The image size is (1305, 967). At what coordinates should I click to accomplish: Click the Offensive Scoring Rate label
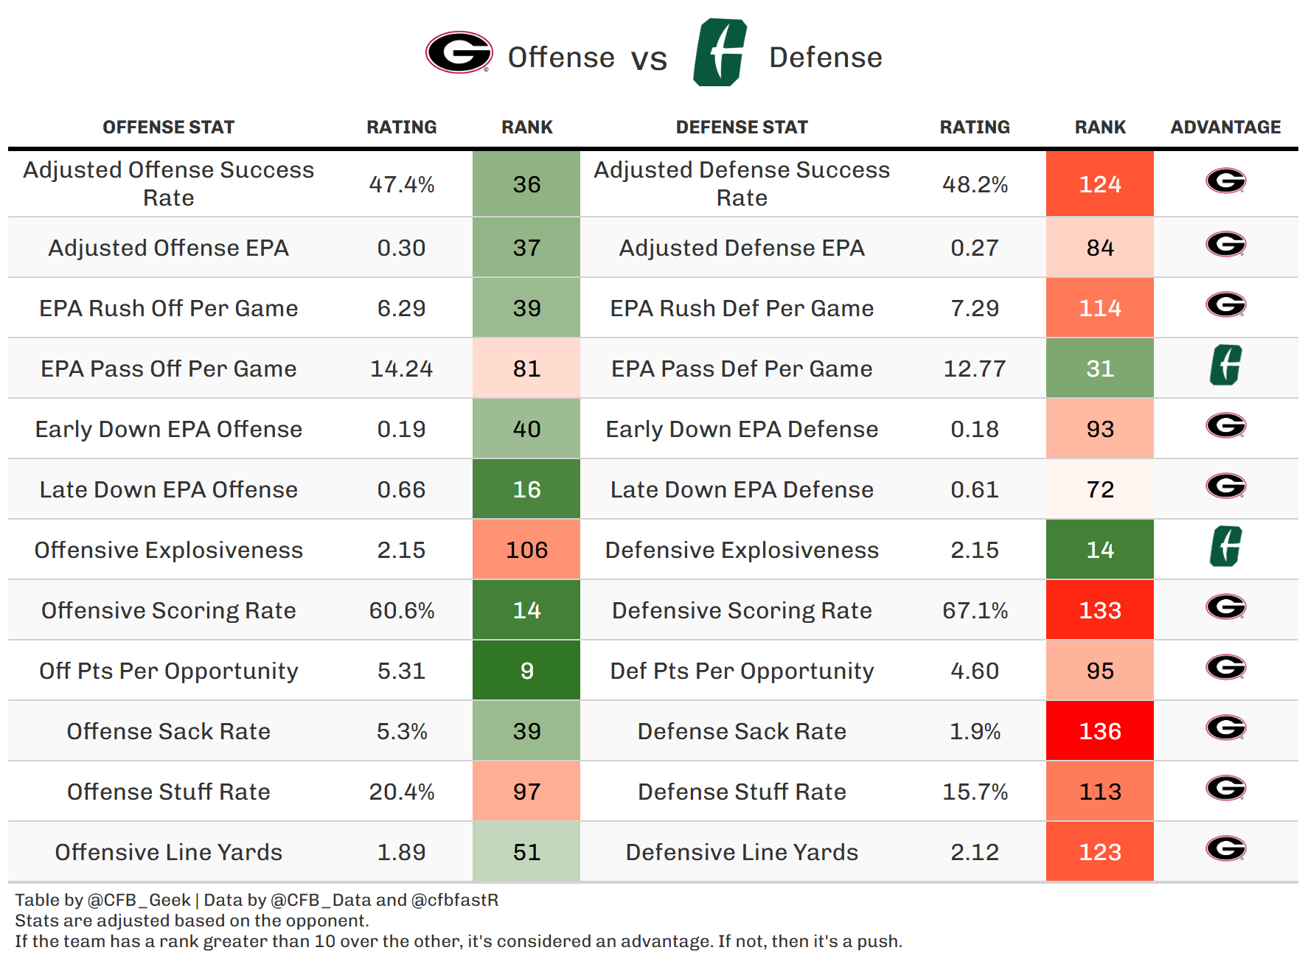[x=168, y=610]
